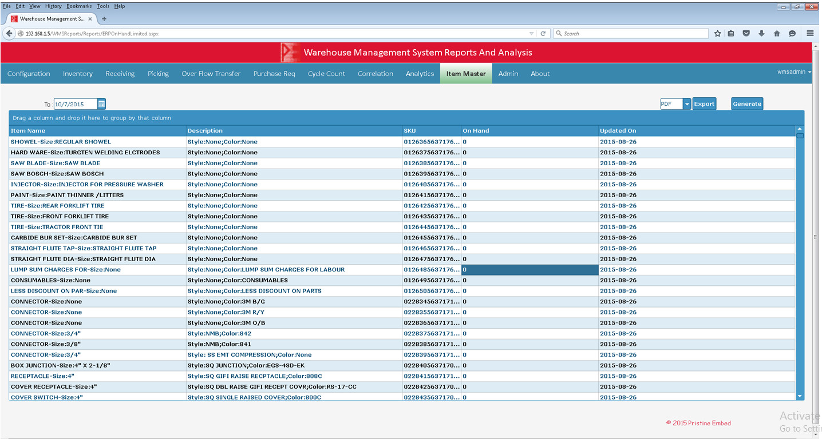Click the red logo in the banner
822x439 pixels.
290,53
